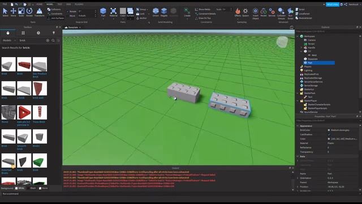This screenshot has width=362, height=204.
Task: Open the FILE menu
Action: [x=5, y=4]
